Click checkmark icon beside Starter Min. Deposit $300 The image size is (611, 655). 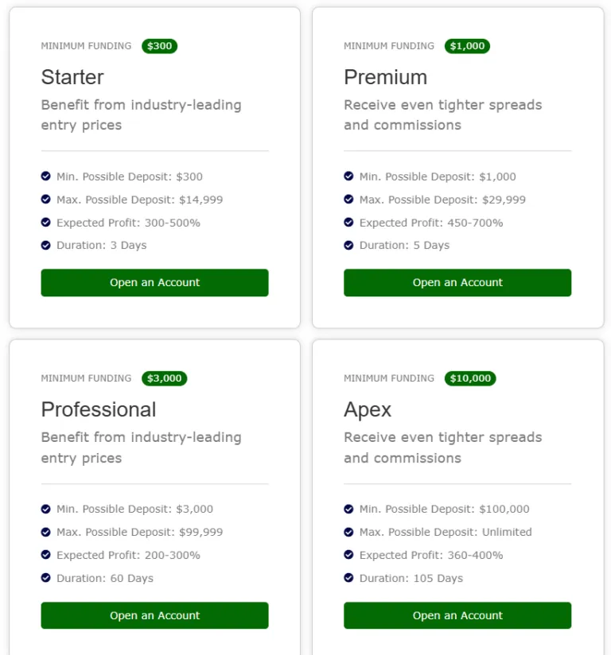coord(46,176)
